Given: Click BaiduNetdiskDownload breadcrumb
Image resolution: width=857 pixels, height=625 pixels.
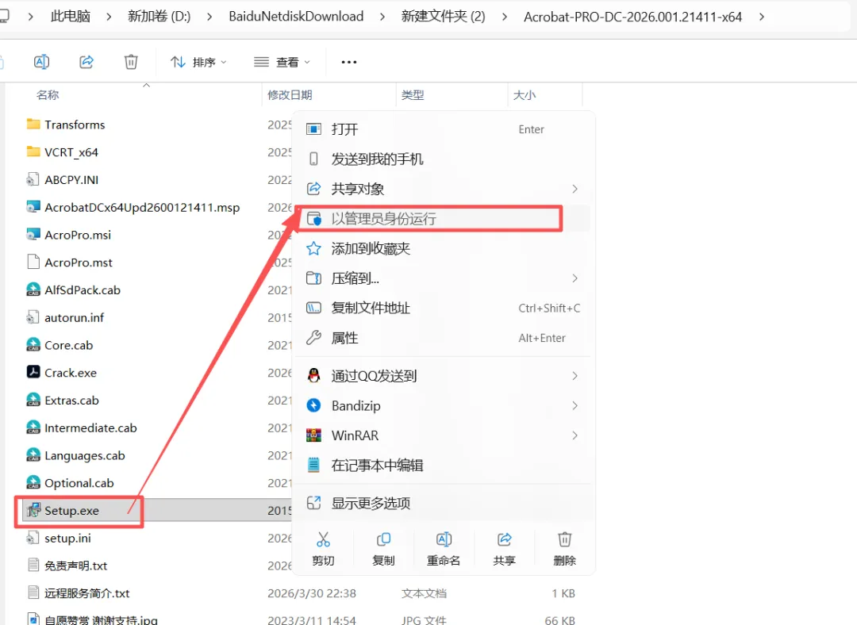Looking at the screenshot, I should pos(296,17).
